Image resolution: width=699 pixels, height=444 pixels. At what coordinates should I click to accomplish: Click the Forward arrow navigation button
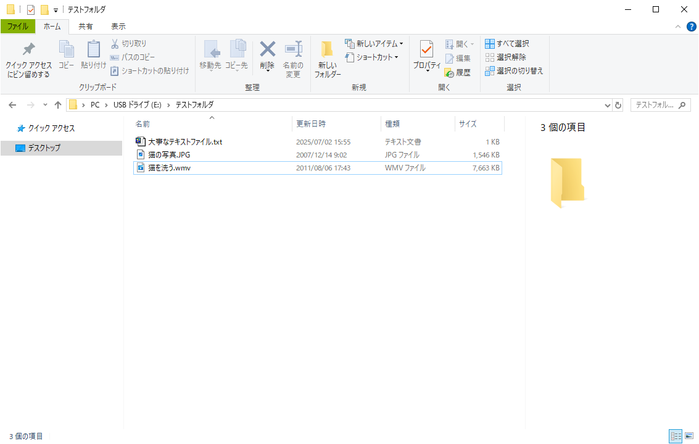pyautogui.click(x=30, y=105)
